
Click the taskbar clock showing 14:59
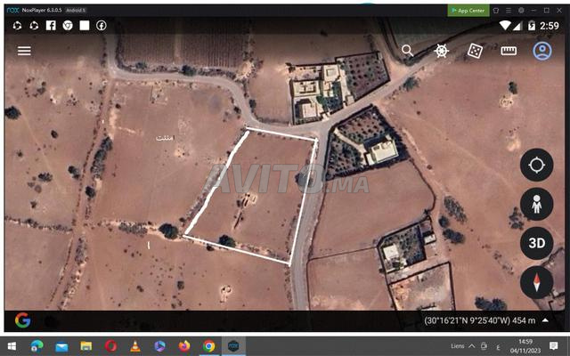(525, 346)
